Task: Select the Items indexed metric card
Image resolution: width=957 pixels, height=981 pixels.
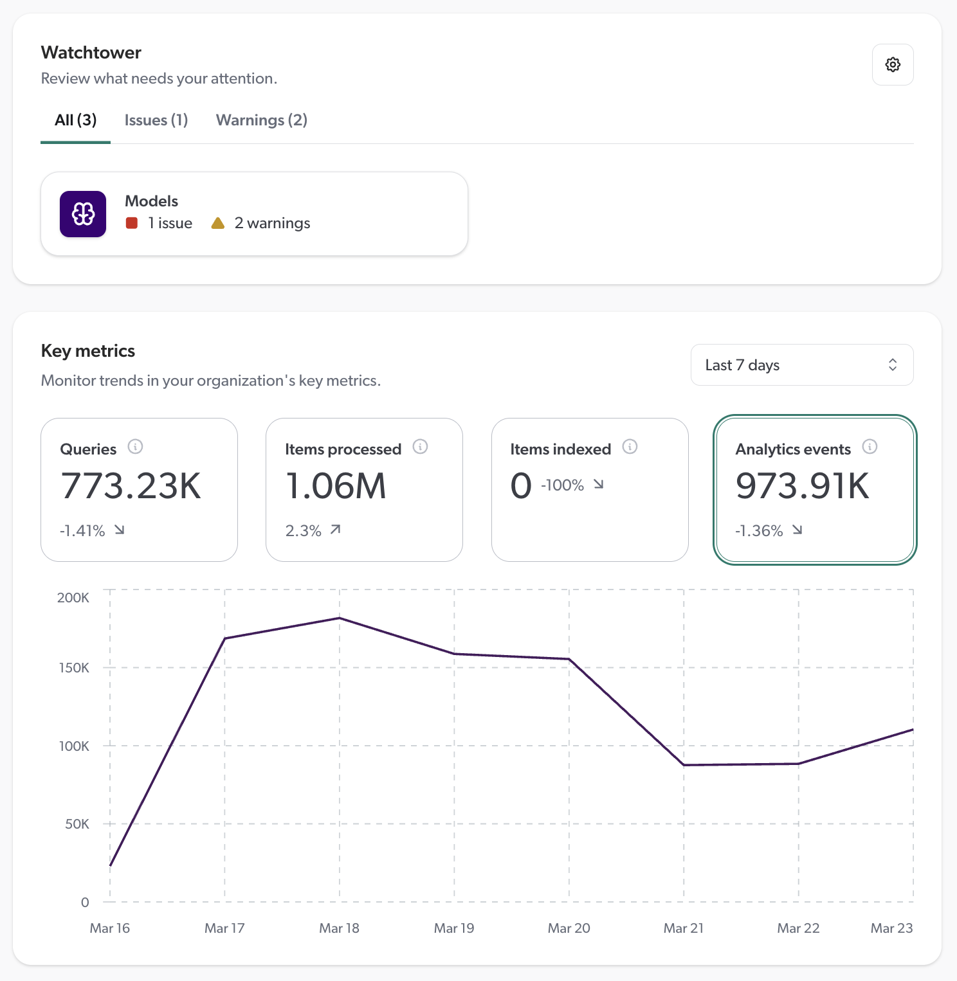Action: pos(590,490)
